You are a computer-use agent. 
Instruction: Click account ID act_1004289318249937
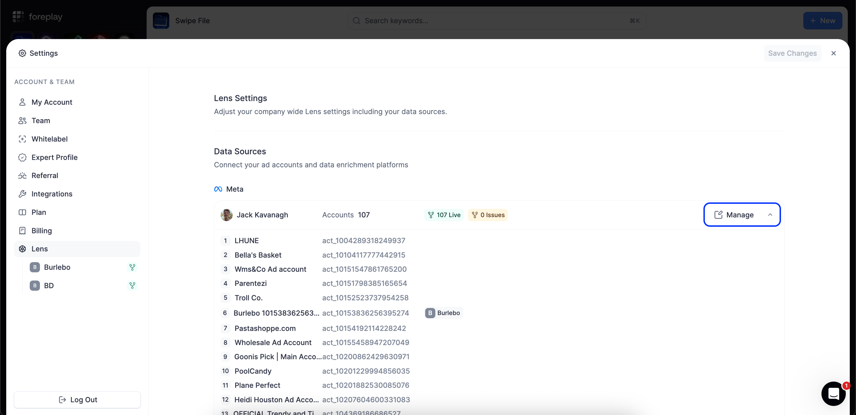[364, 241]
